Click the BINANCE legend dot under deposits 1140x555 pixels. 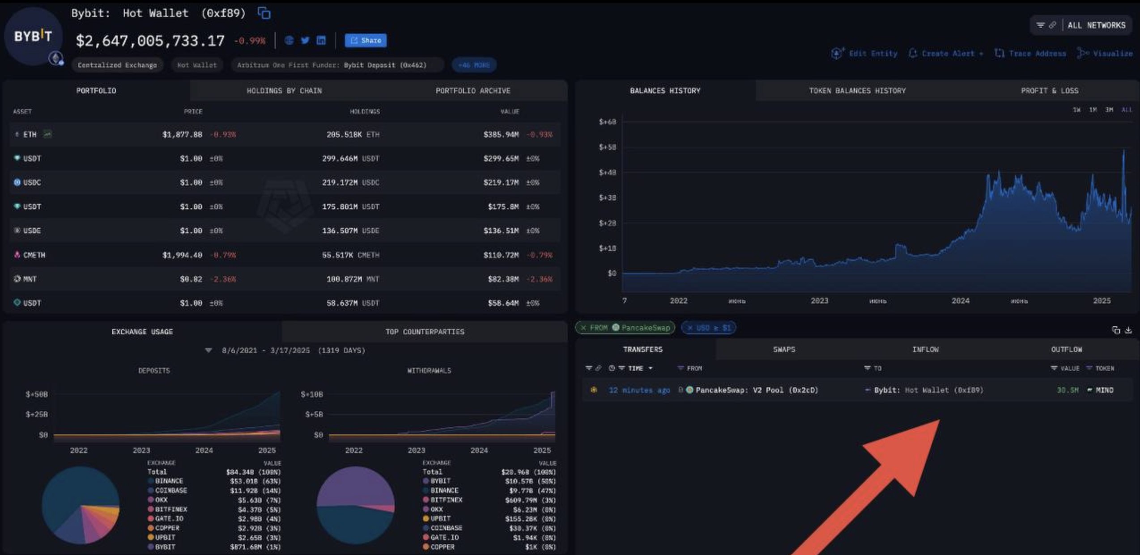151,481
